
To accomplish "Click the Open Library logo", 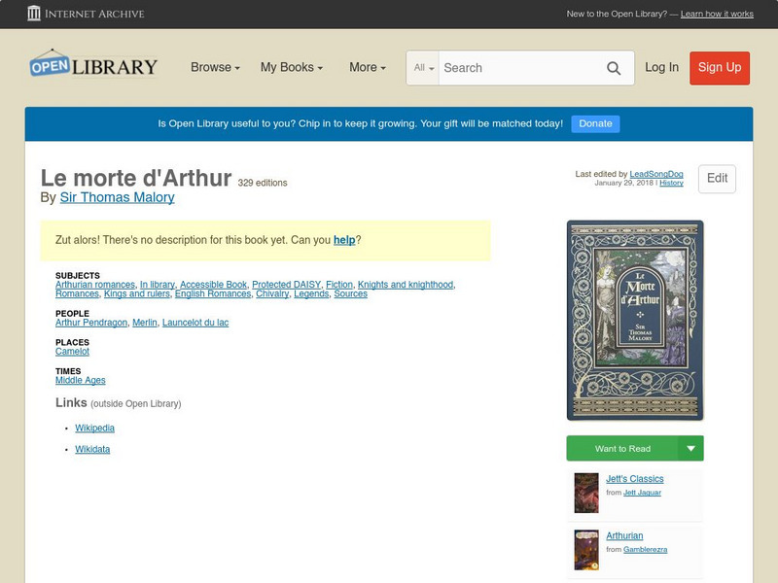I will (x=93, y=65).
